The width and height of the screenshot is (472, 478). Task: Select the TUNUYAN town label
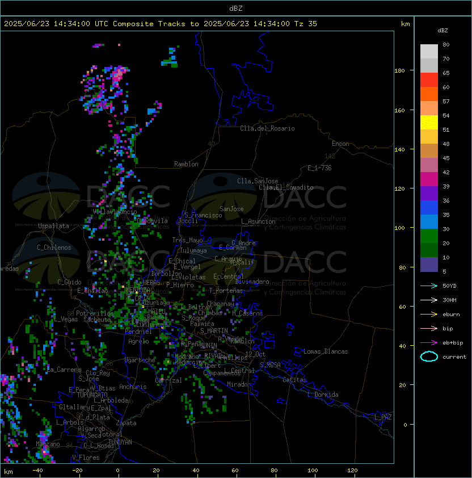click(120, 442)
